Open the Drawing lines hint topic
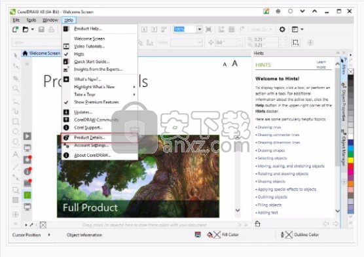Viewport: 364px width, 257px height. (269, 127)
